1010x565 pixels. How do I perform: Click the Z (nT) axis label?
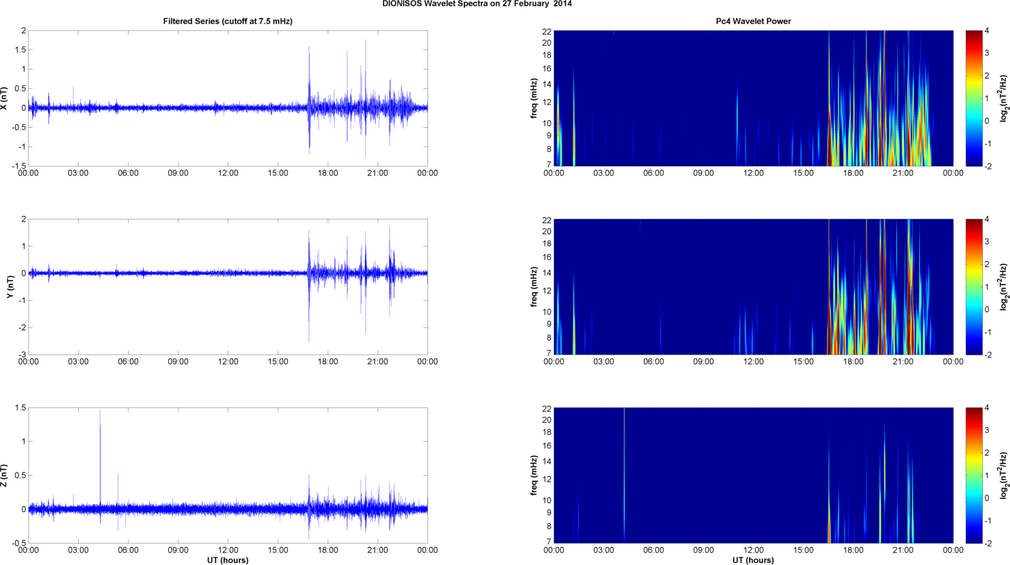point(4,475)
